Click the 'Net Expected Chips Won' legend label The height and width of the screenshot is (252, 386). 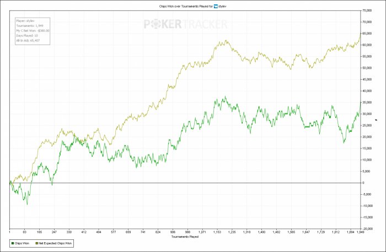coord(55,243)
